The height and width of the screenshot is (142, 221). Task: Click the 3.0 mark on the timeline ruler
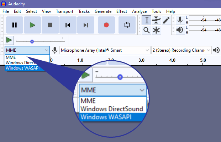point(141,60)
